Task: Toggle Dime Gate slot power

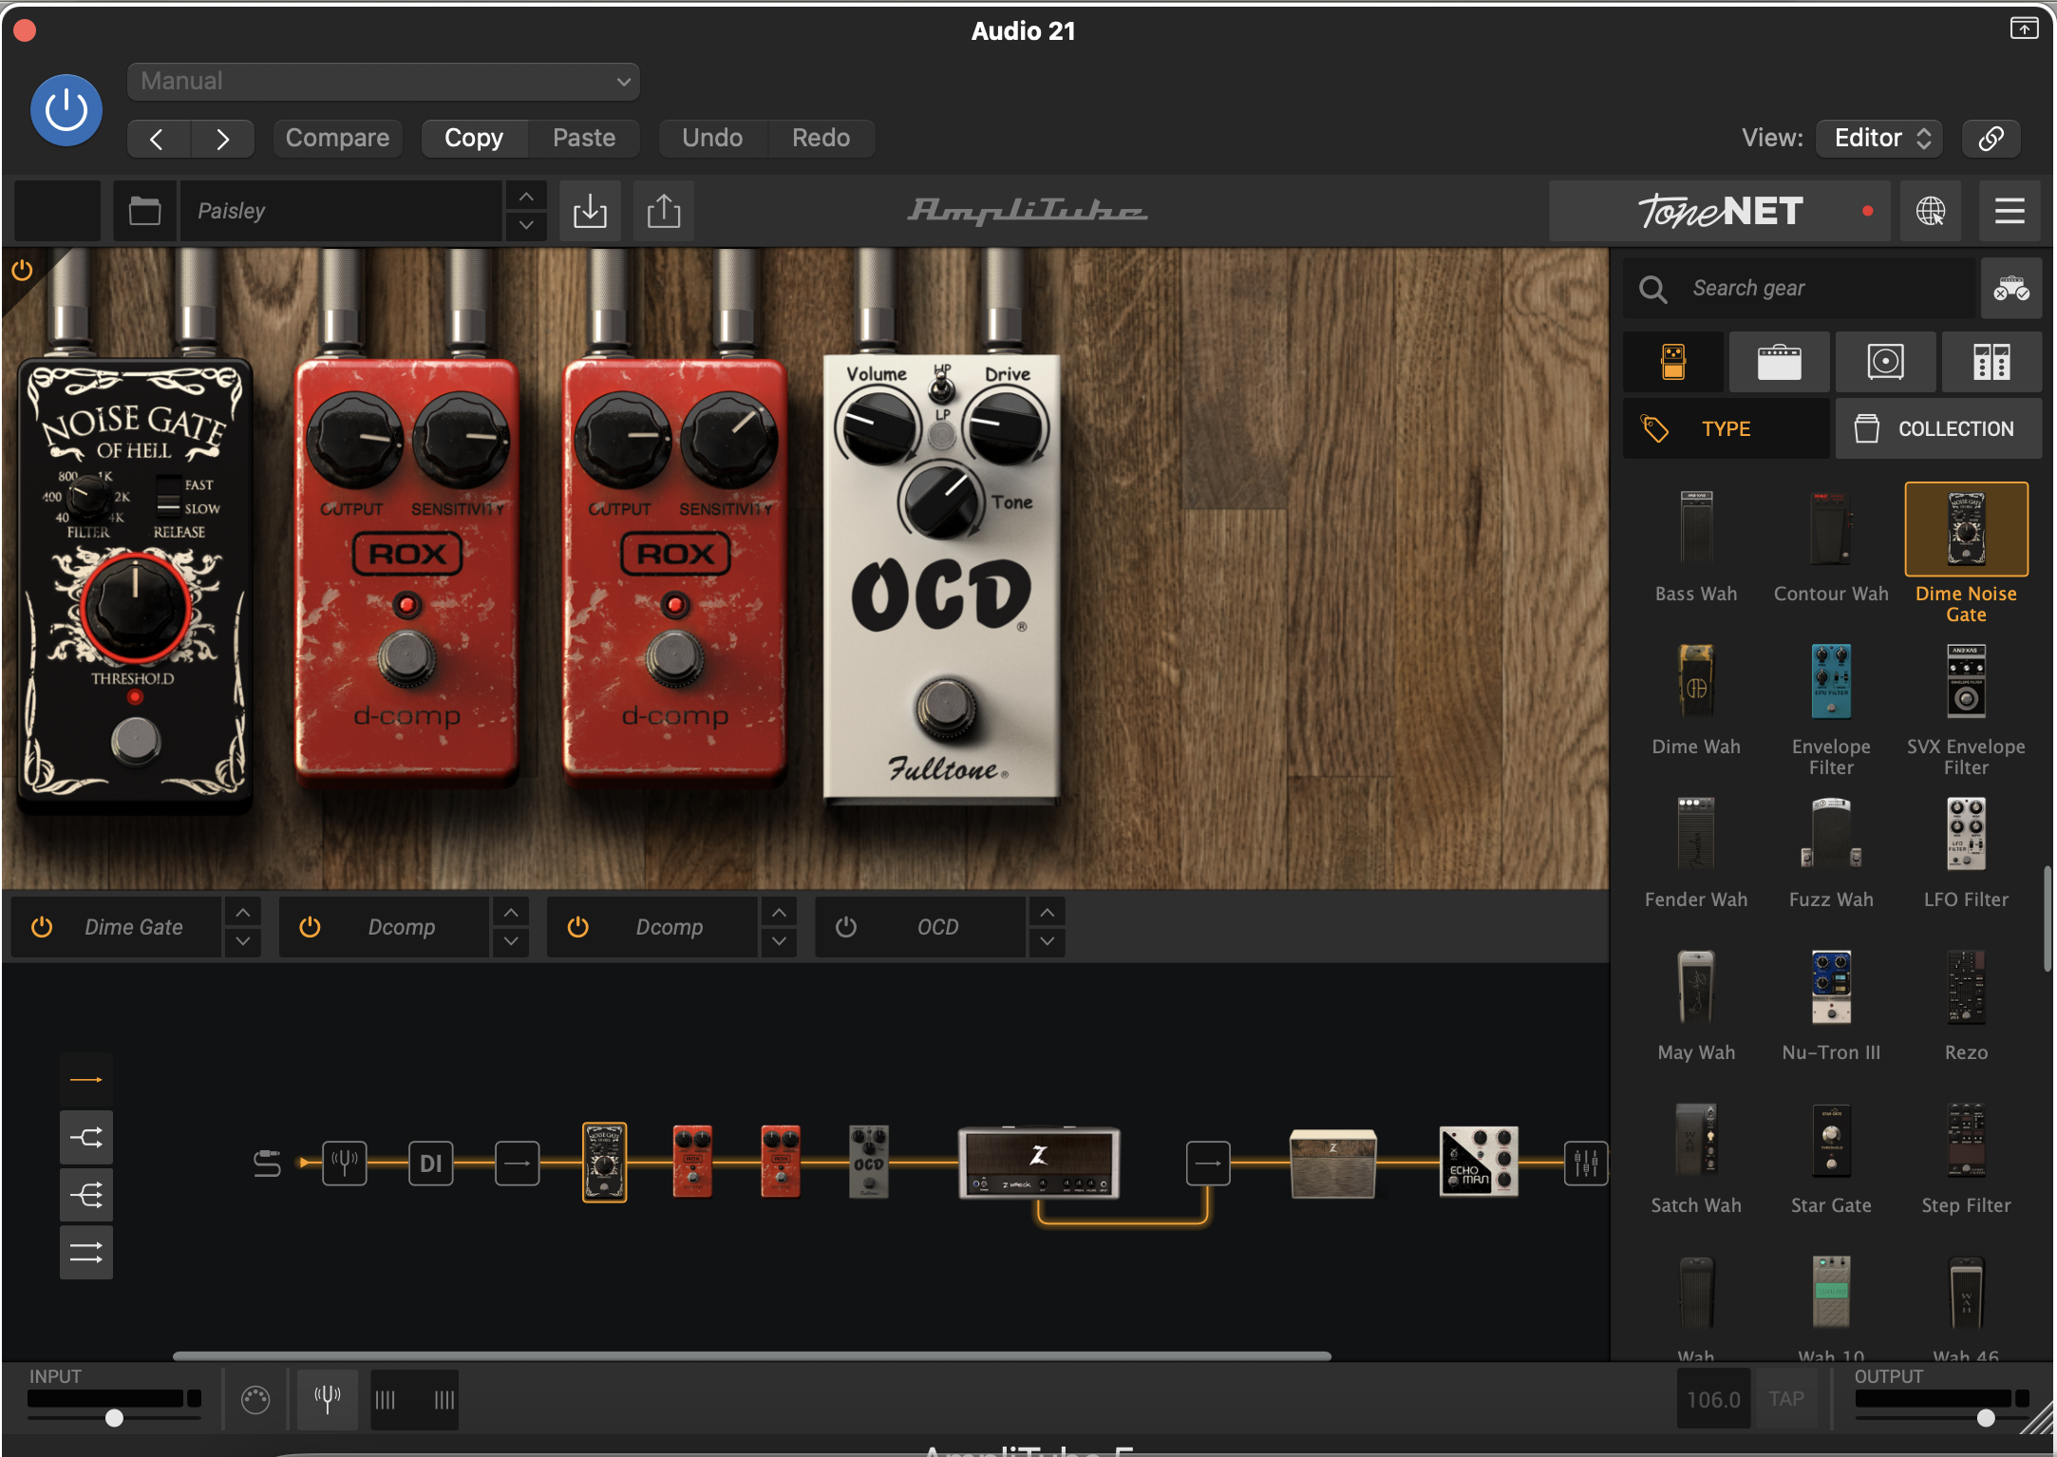Action: coord(42,927)
